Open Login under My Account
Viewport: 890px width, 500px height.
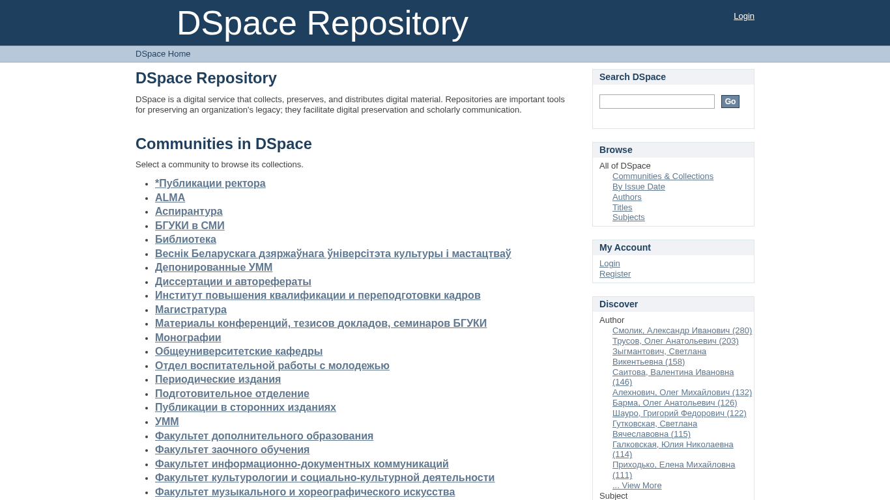(x=610, y=264)
